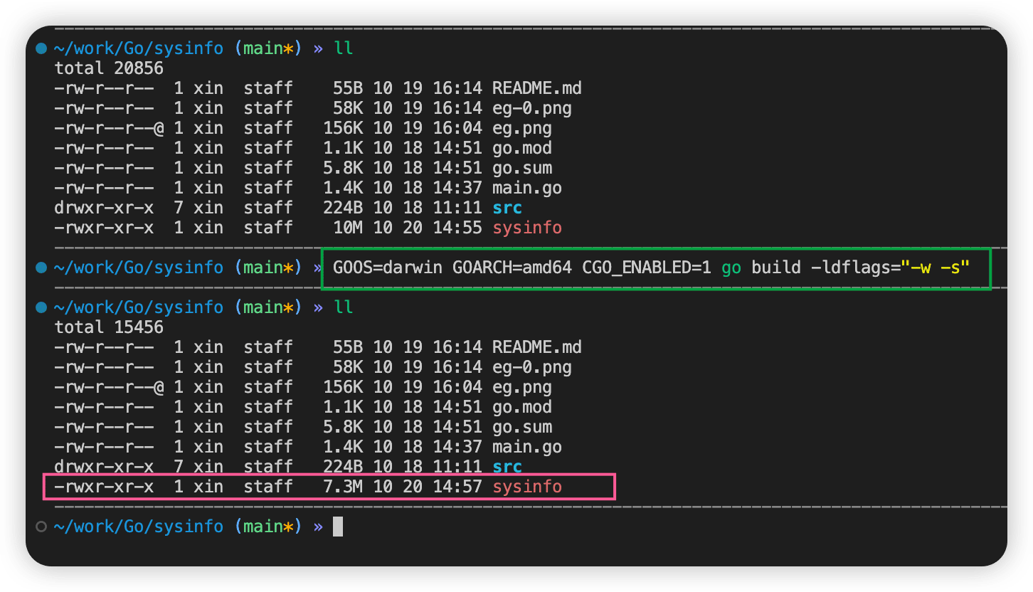Click eg-0.png in the first file listing
Viewport: 1033px width, 592px height.
(531, 108)
